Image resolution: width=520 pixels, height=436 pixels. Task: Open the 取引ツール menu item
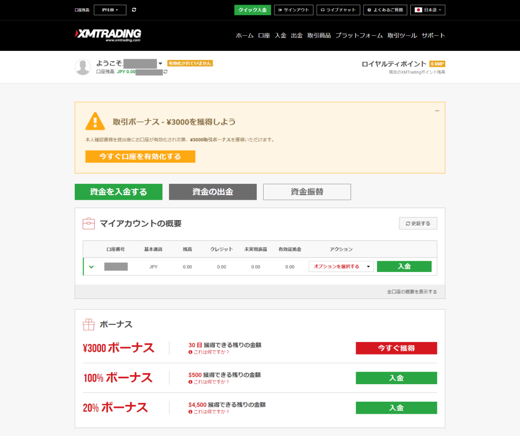(x=402, y=35)
